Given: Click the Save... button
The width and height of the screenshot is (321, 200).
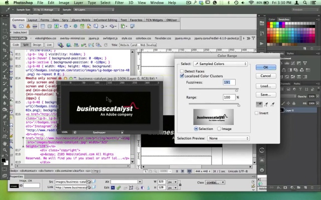Looking at the screenshot, I should pyautogui.click(x=266, y=94).
